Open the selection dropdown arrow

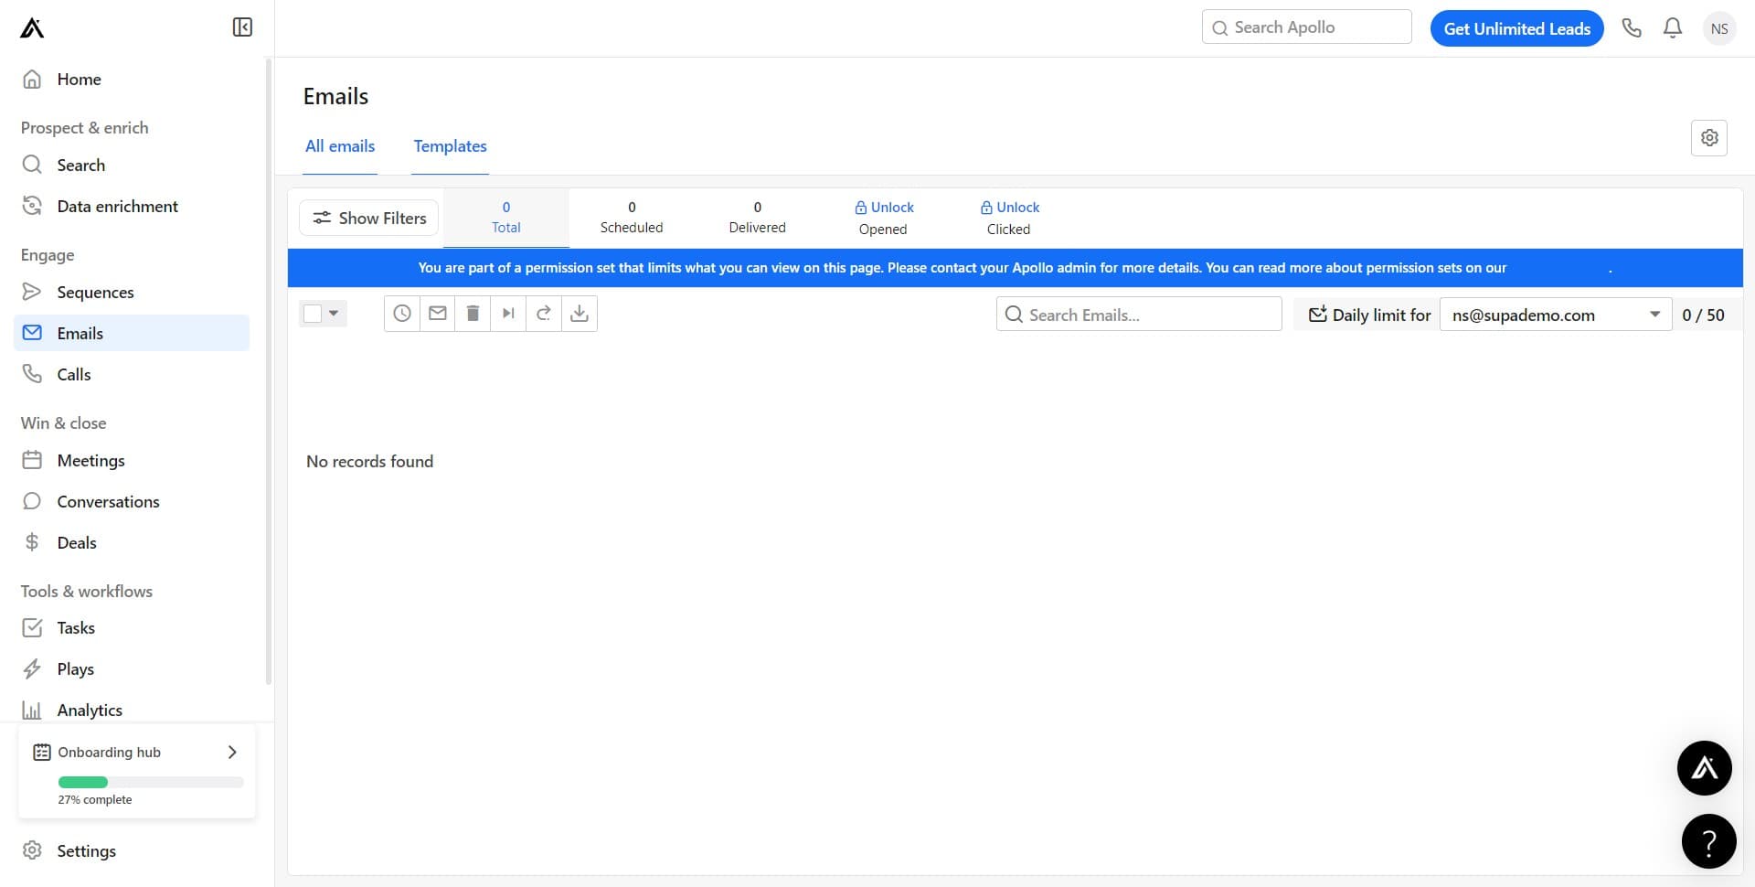pyautogui.click(x=335, y=313)
